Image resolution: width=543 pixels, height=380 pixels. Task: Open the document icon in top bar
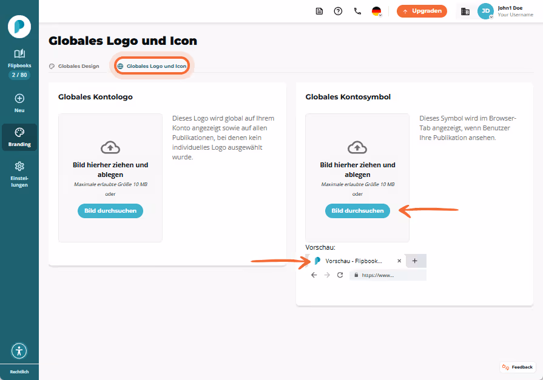click(319, 12)
